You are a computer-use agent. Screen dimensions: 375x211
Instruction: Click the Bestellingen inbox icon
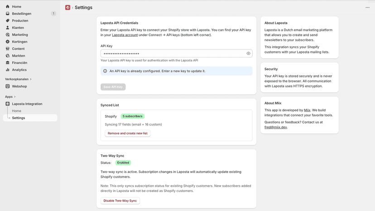(7, 14)
